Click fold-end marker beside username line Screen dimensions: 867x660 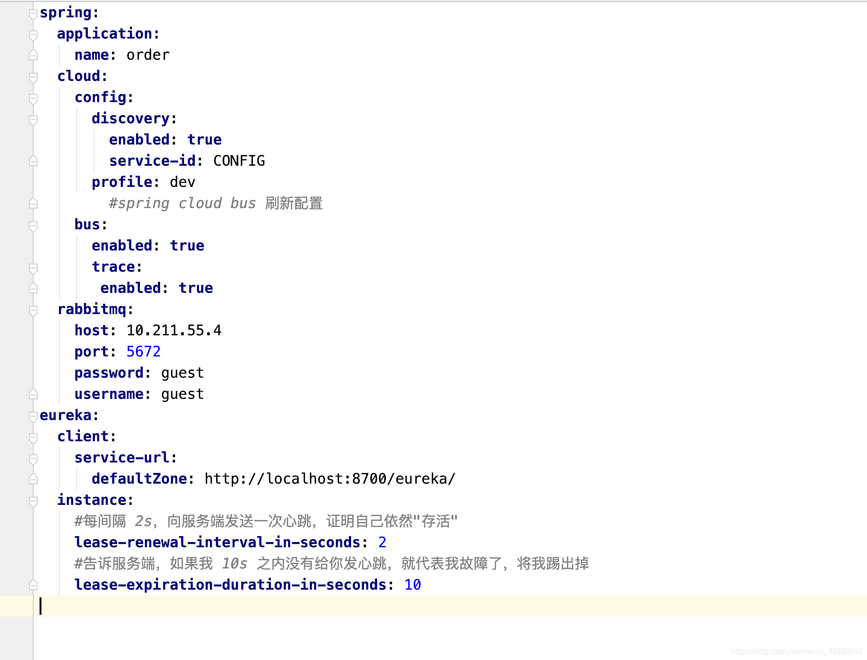click(33, 394)
